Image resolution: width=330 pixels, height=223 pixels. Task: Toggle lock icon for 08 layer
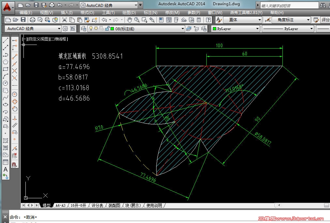pyautogui.click(x=107, y=28)
